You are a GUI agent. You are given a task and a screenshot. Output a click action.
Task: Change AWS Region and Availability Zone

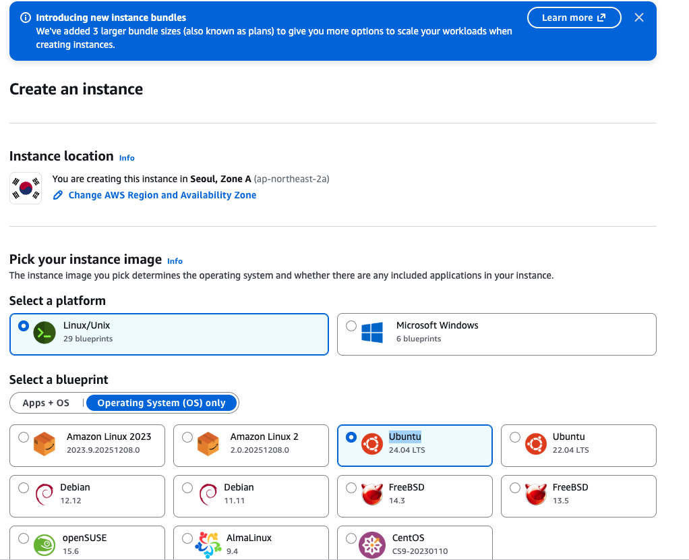click(x=162, y=195)
